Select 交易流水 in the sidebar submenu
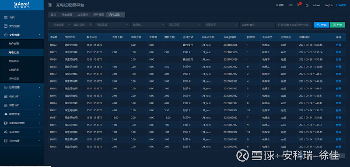The image size is (350, 167). (x=22, y=61)
